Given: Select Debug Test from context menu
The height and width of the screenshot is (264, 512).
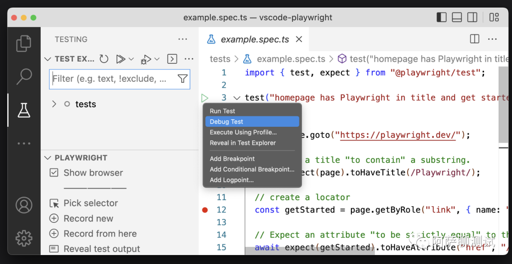Looking at the screenshot, I should click(x=252, y=122).
